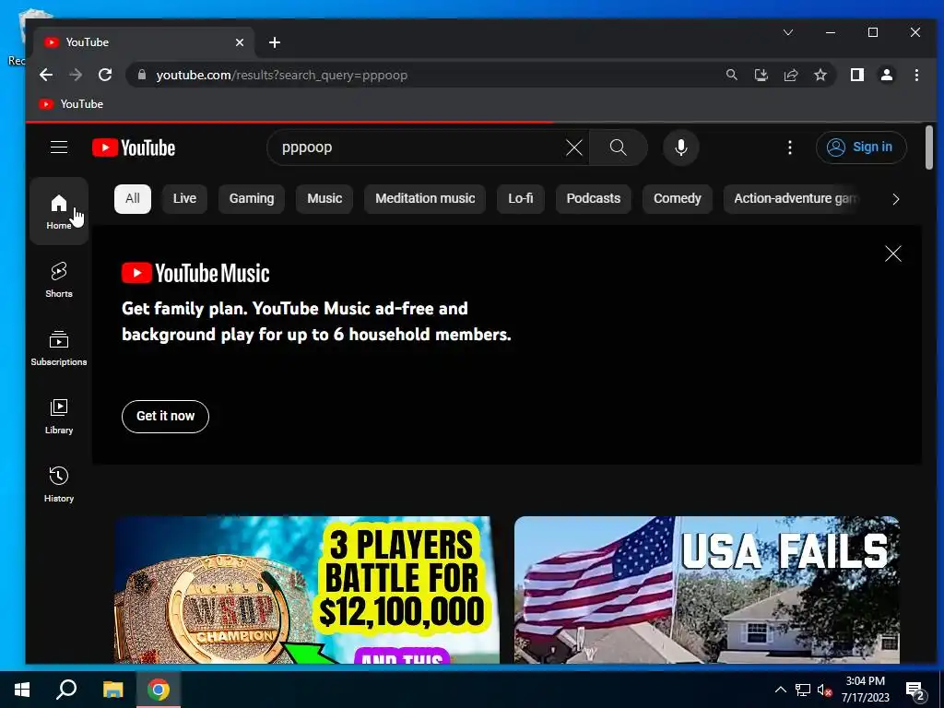Viewport: 944px width, 708px height.
Task: Open the Chrome three-dot menu
Action: coord(916,75)
